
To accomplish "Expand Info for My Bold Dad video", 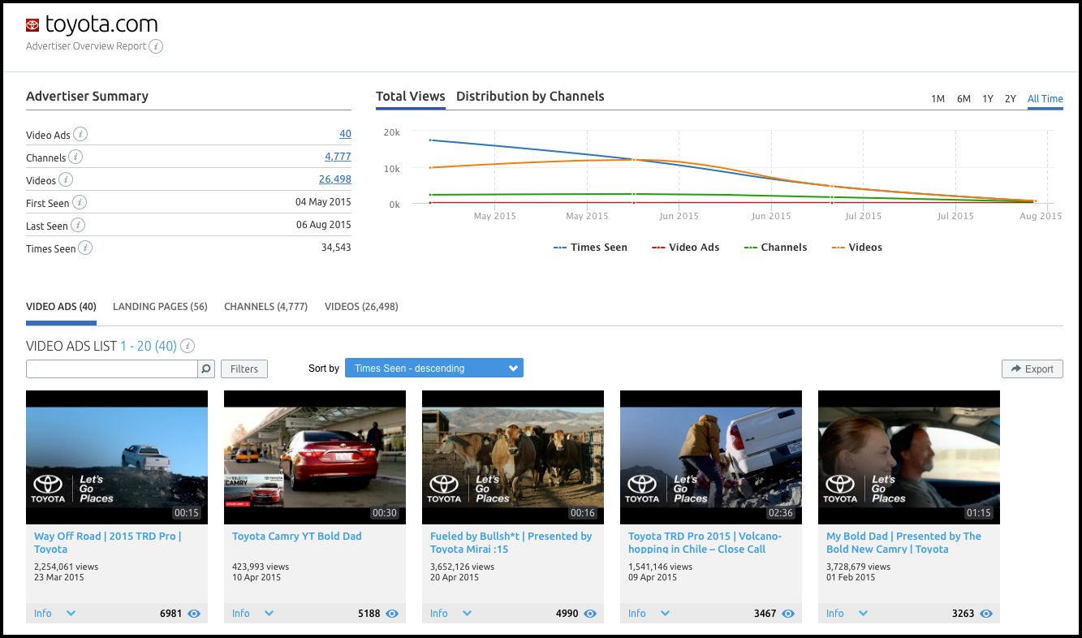I will coord(847,614).
